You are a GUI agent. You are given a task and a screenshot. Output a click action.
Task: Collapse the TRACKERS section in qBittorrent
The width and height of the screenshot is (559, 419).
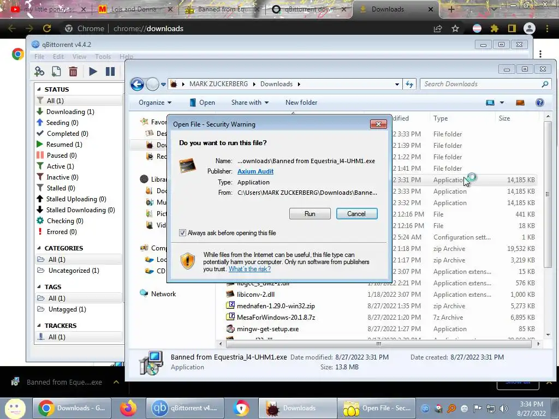coord(39,326)
